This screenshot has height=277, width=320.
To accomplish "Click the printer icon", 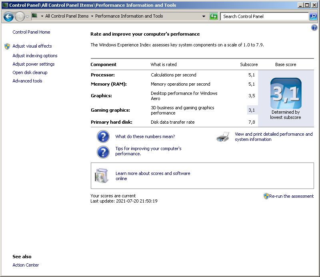I will [223, 136].
